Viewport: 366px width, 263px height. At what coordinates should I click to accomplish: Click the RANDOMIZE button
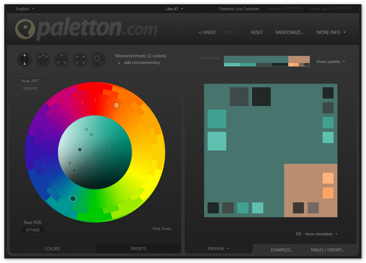(x=290, y=32)
